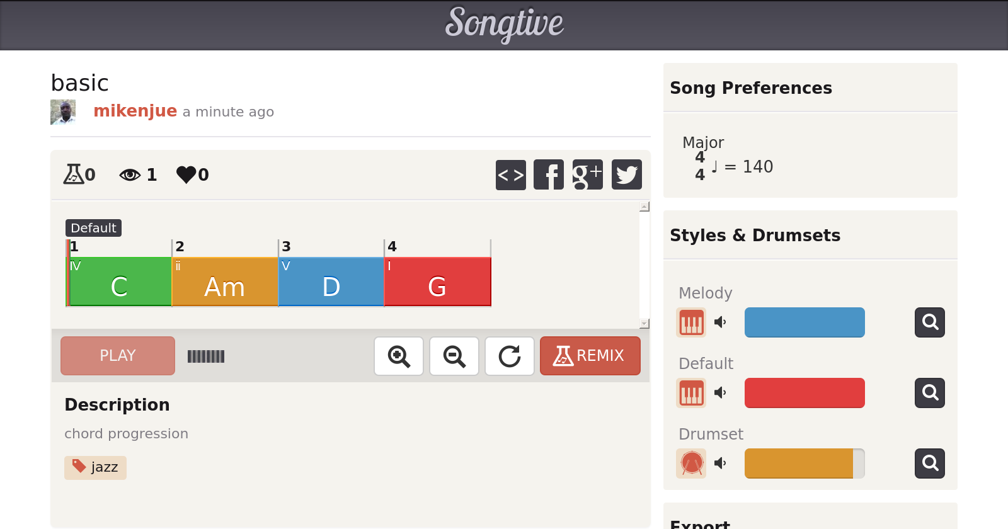Zoom in on the chord timeline
This screenshot has height=529, width=1008.
point(399,356)
